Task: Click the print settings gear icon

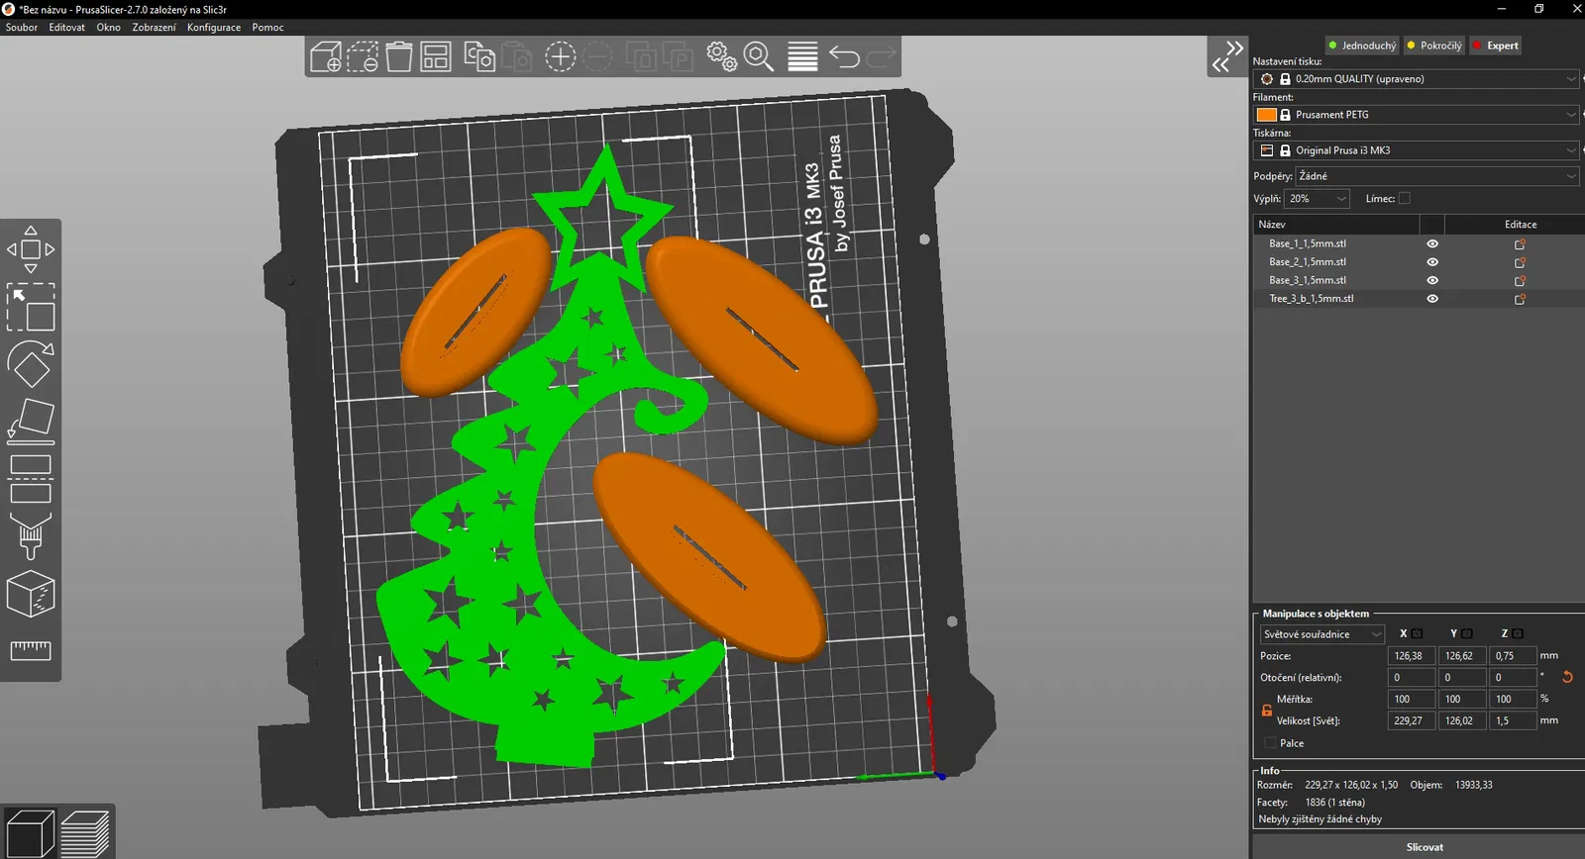Action: (x=1267, y=79)
